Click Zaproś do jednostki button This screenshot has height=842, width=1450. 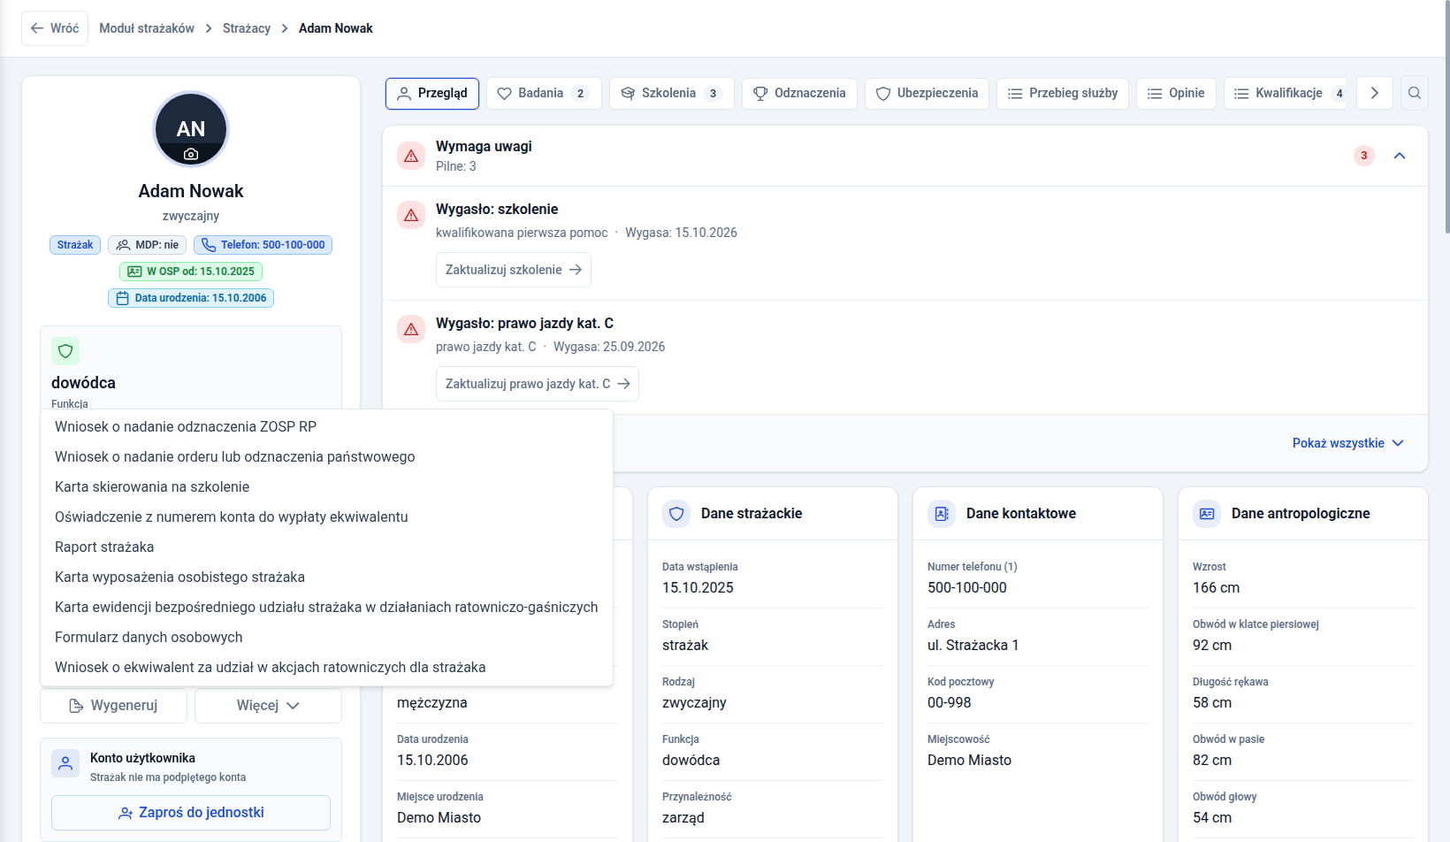(x=191, y=813)
